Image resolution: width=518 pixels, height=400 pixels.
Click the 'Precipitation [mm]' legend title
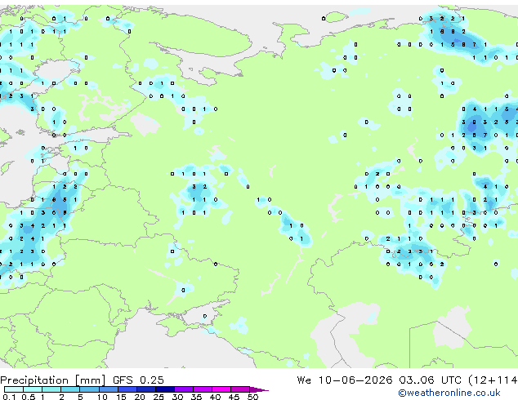click(53, 380)
